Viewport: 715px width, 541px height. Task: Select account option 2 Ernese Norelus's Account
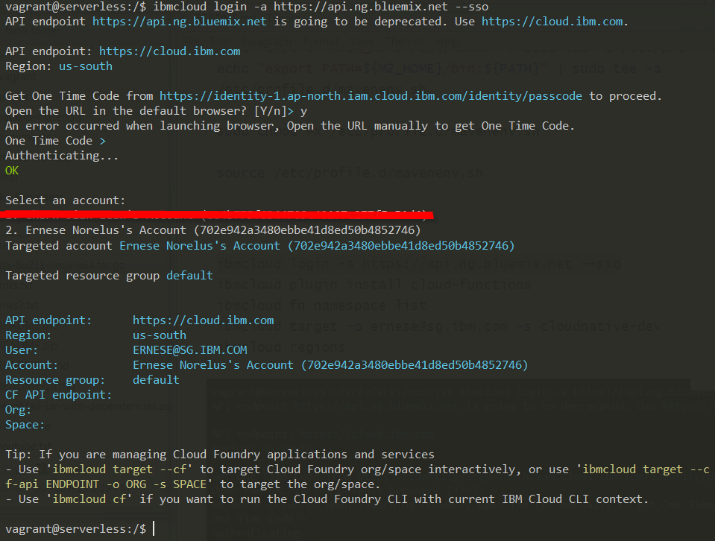(x=213, y=230)
